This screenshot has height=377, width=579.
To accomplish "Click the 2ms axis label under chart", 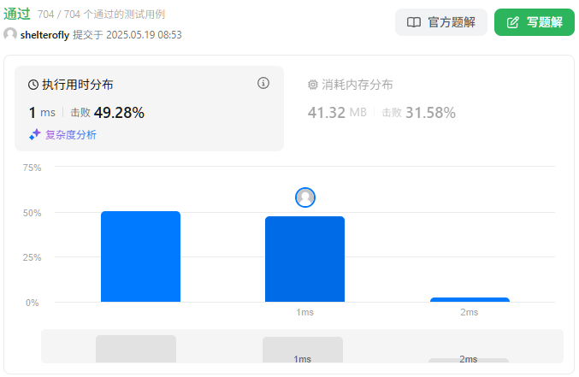I will tap(469, 312).
